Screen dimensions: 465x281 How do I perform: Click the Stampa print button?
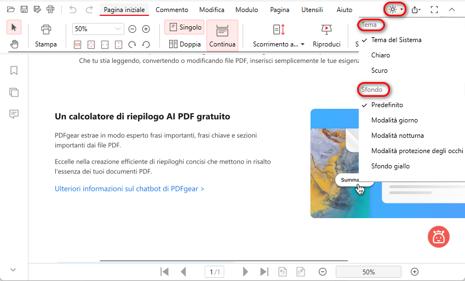click(45, 36)
